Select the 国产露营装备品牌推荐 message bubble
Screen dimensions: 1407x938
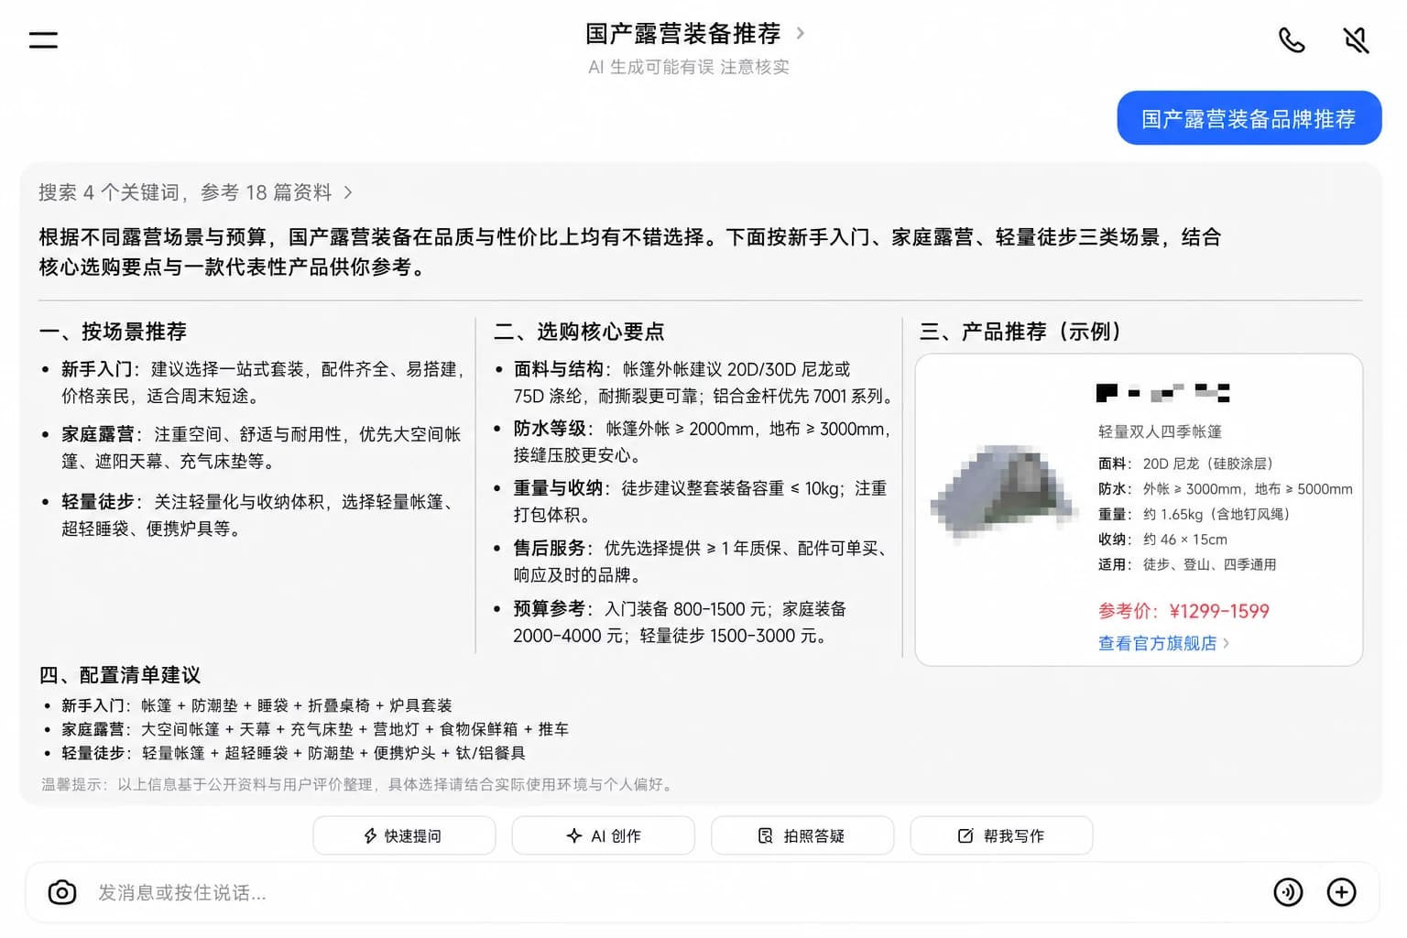(x=1249, y=118)
